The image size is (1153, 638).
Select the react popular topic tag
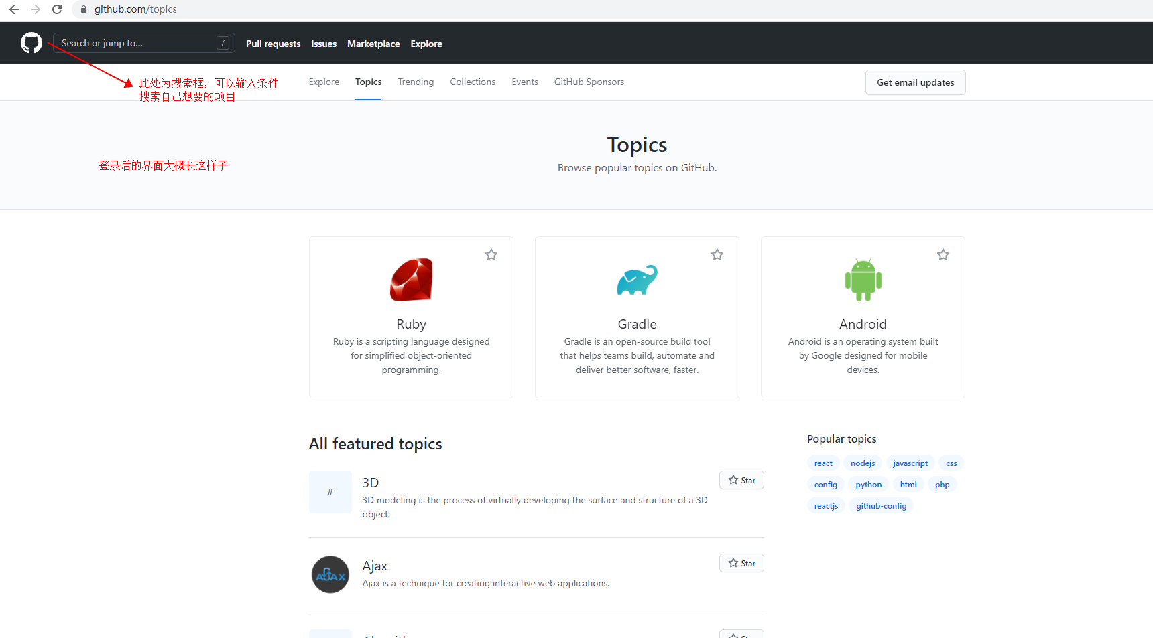(823, 463)
